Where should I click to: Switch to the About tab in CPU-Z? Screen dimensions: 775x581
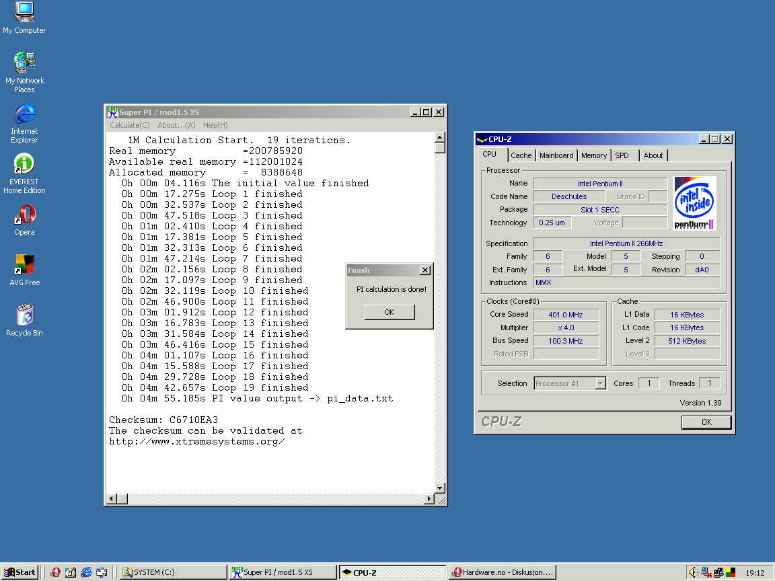point(653,155)
